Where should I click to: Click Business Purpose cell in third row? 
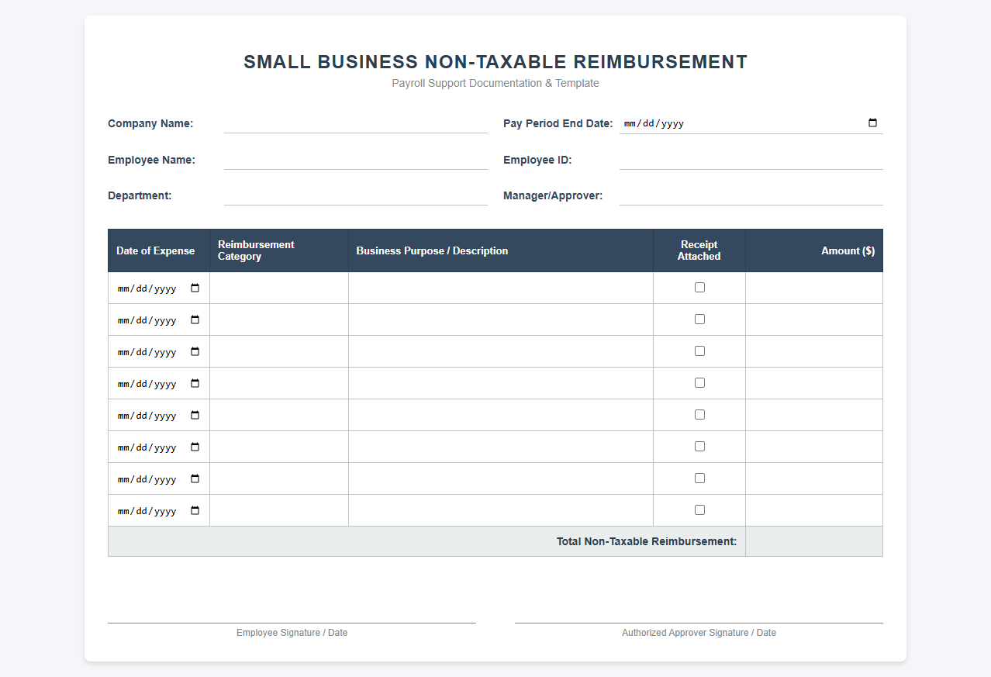point(501,351)
